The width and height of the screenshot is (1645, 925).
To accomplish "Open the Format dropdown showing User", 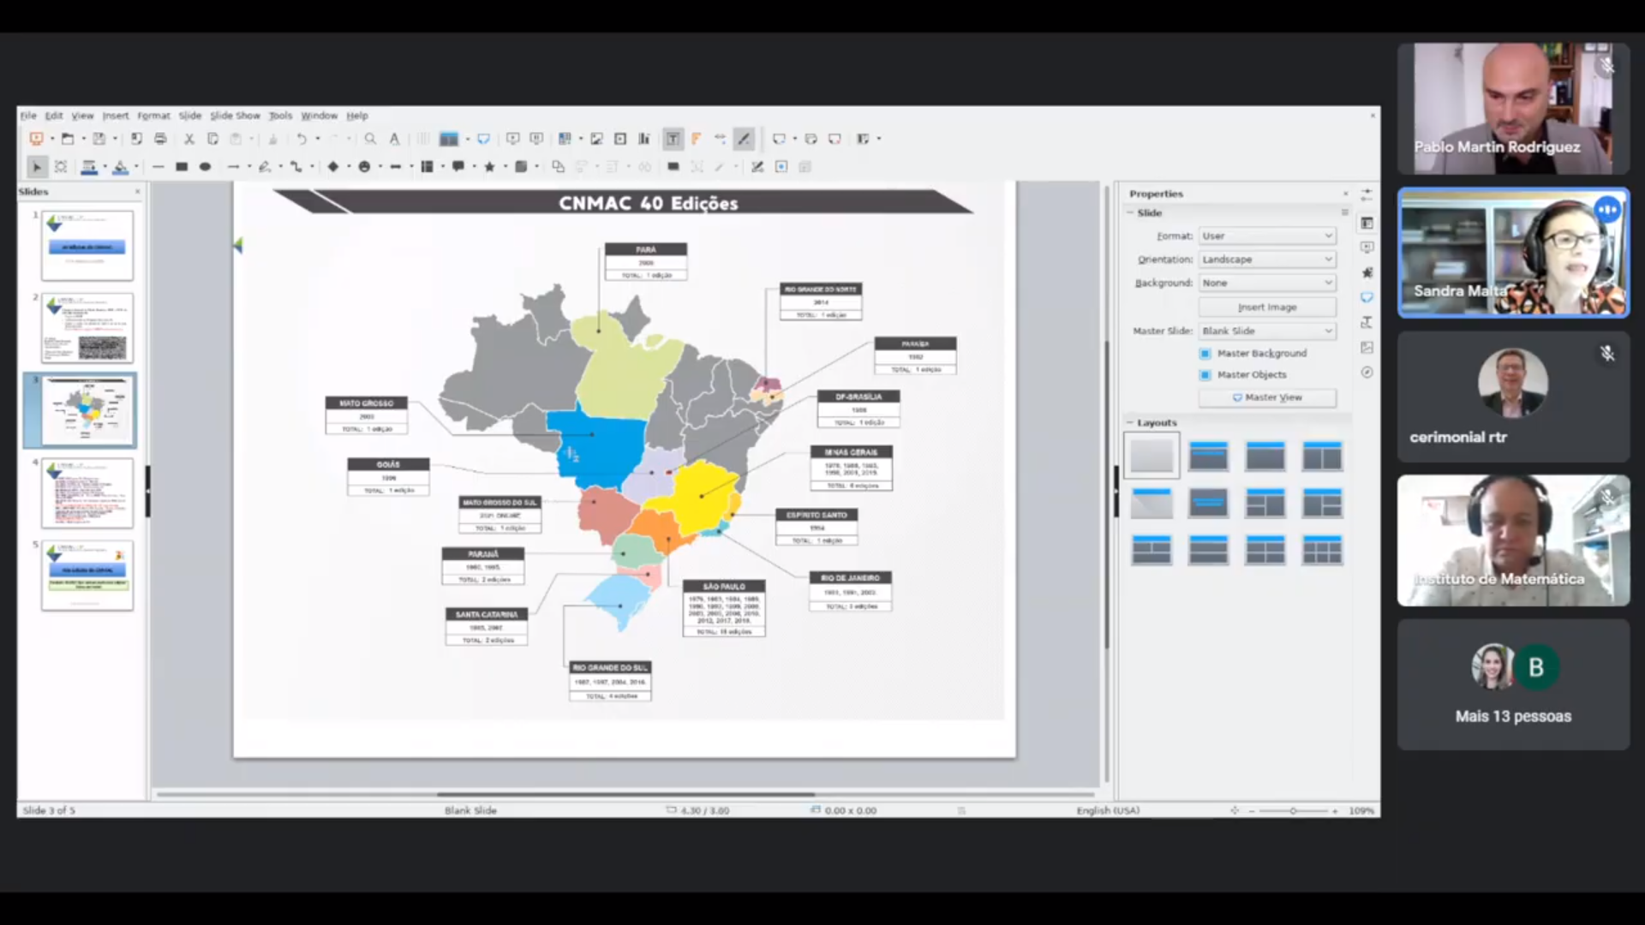I will [x=1266, y=236].
